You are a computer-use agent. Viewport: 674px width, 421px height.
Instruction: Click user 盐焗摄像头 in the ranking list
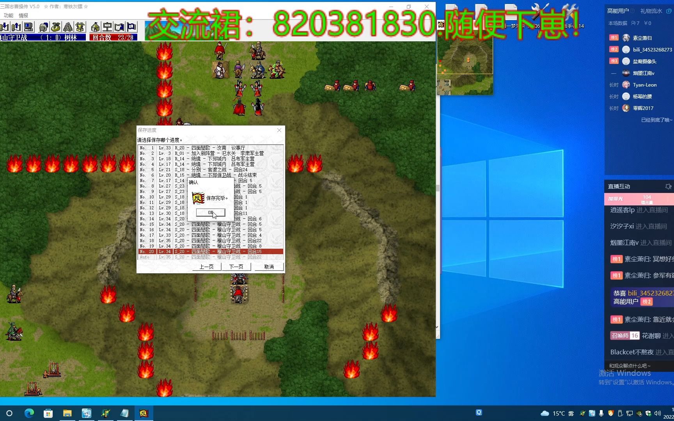[x=644, y=61]
